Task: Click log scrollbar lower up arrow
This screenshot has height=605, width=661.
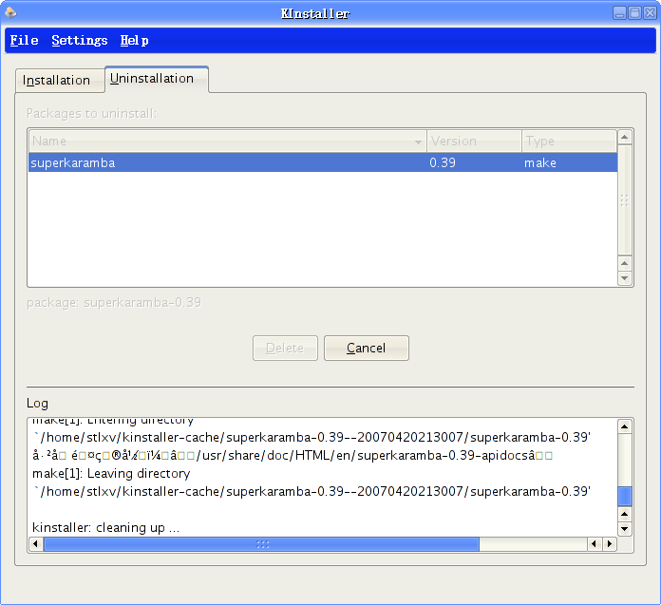Action: click(x=624, y=514)
